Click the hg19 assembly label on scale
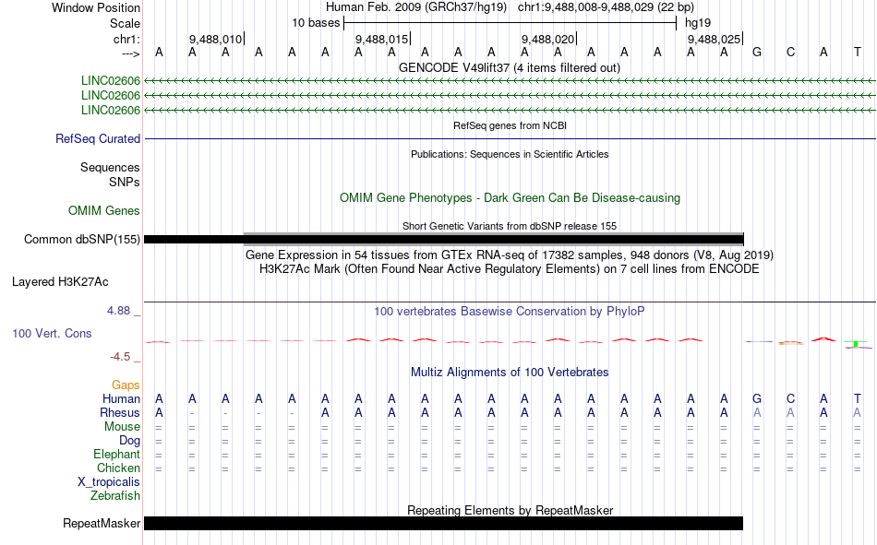Image resolution: width=877 pixels, height=545 pixels. [698, 23]
